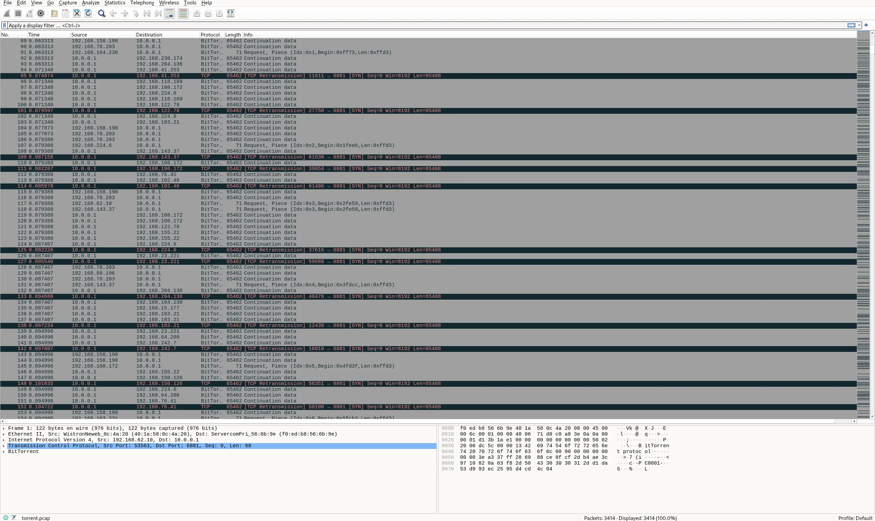
Task: Click the stop capture icon in toolbar
Action: click(x=17, y=13)
